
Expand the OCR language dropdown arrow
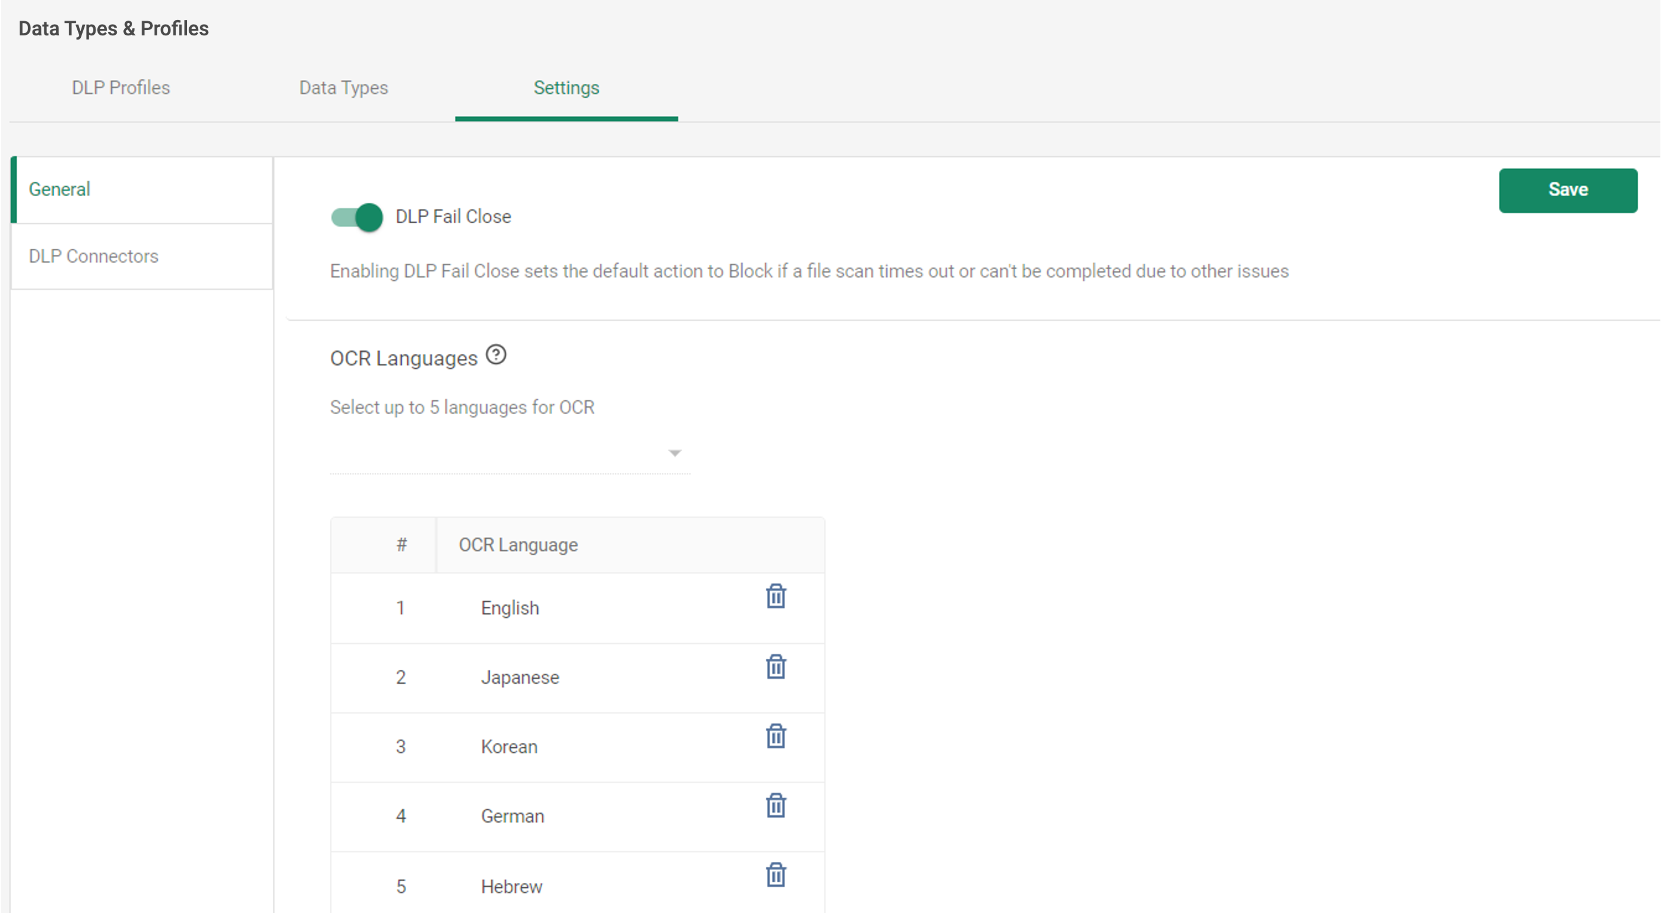coord(674,453)
